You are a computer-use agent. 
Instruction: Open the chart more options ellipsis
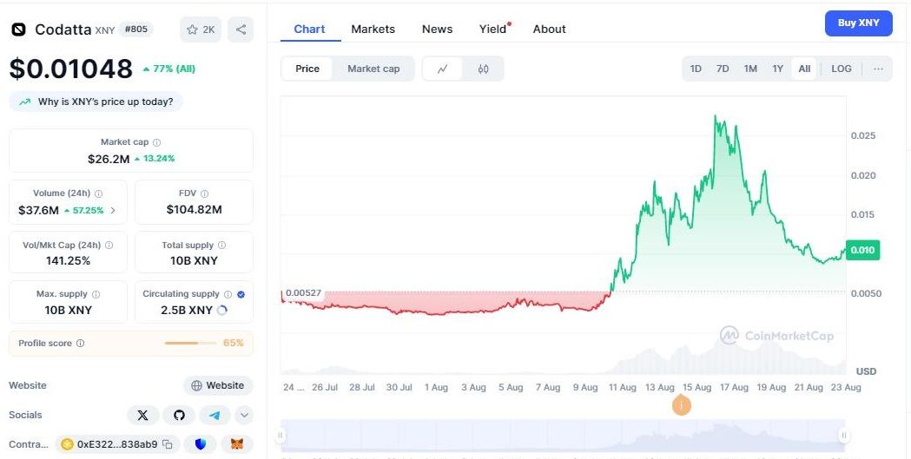tap(878, 69)
